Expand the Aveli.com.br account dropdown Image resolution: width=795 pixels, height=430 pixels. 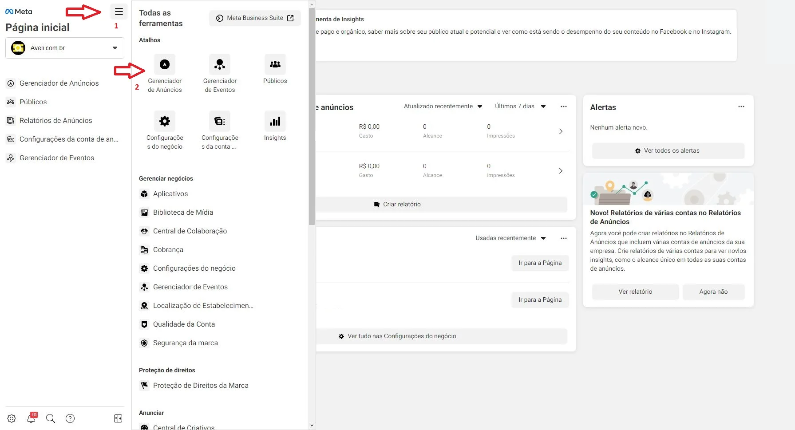click(x=65, y=48)
